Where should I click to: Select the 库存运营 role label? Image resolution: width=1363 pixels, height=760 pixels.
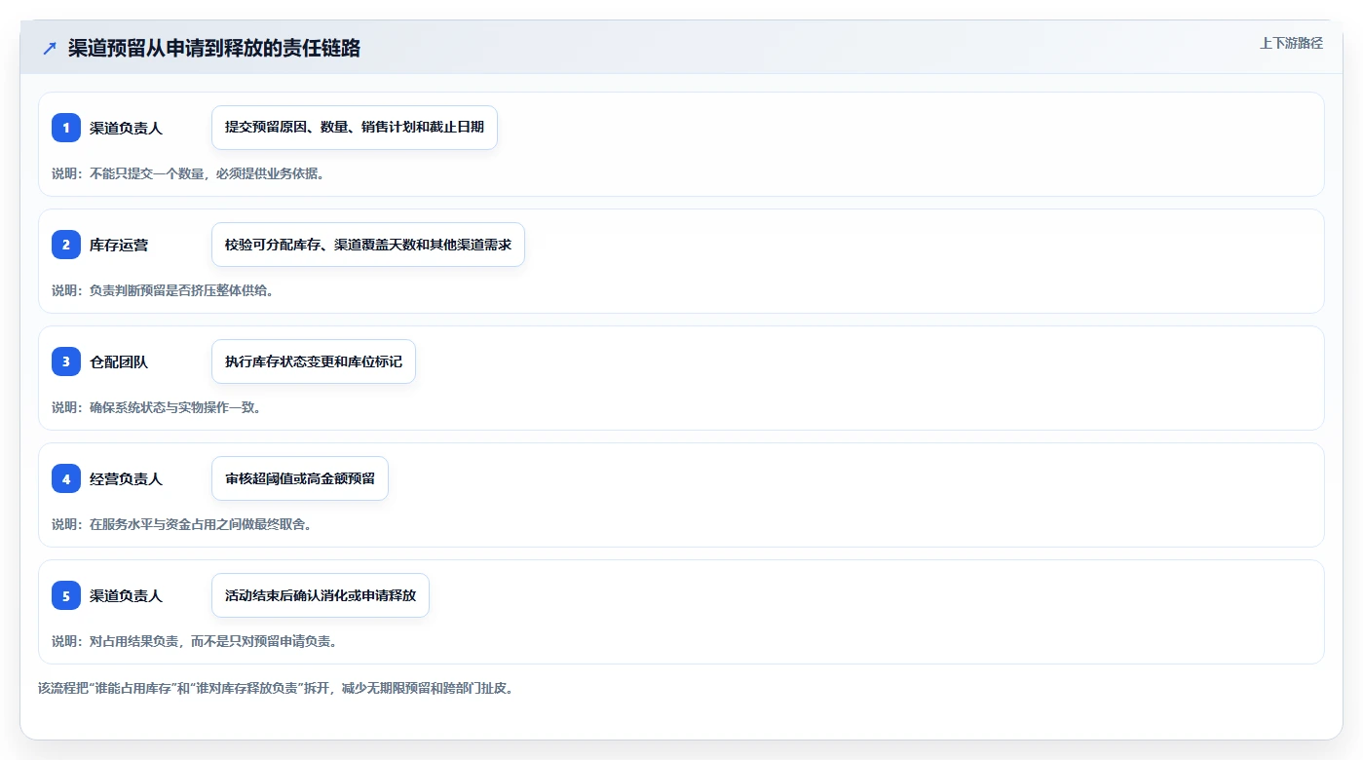pos(119,245)
